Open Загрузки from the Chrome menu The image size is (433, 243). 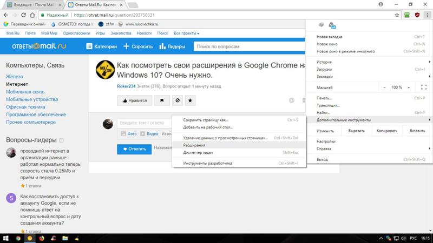point(369,70)
